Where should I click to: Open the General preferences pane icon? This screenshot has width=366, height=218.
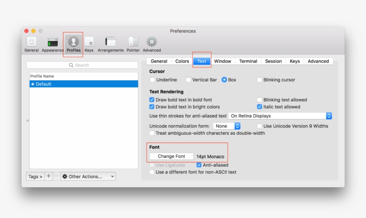(31, 42)
